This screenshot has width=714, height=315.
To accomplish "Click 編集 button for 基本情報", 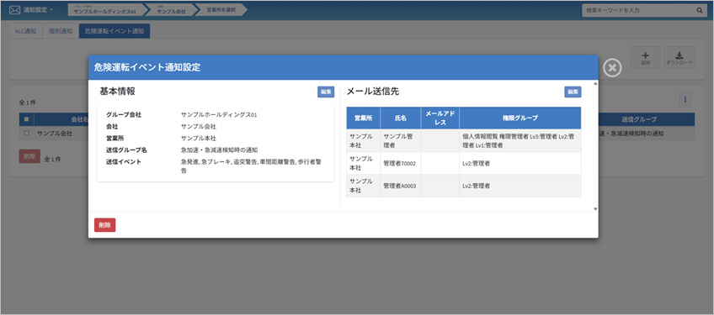I will (326, 92).
